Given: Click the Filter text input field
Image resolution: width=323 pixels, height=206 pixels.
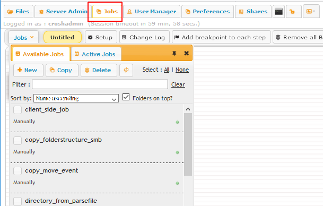Looking at the screenshot, I should point(100,84).
